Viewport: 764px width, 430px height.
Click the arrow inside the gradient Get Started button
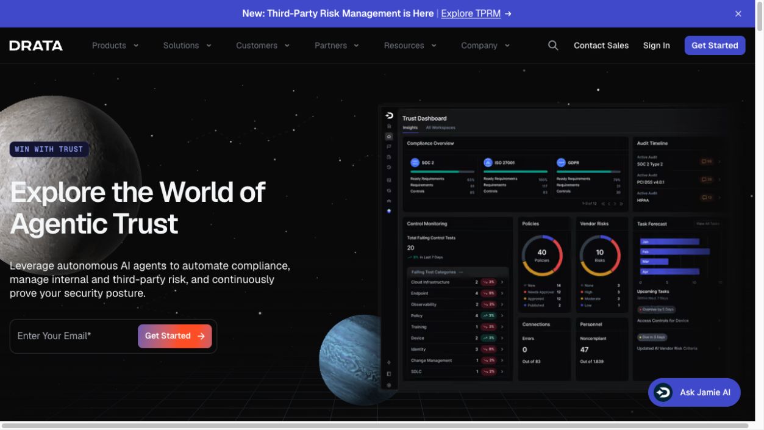point(201,336)
